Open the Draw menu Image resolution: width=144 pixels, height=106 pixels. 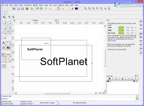coord(21,5)
